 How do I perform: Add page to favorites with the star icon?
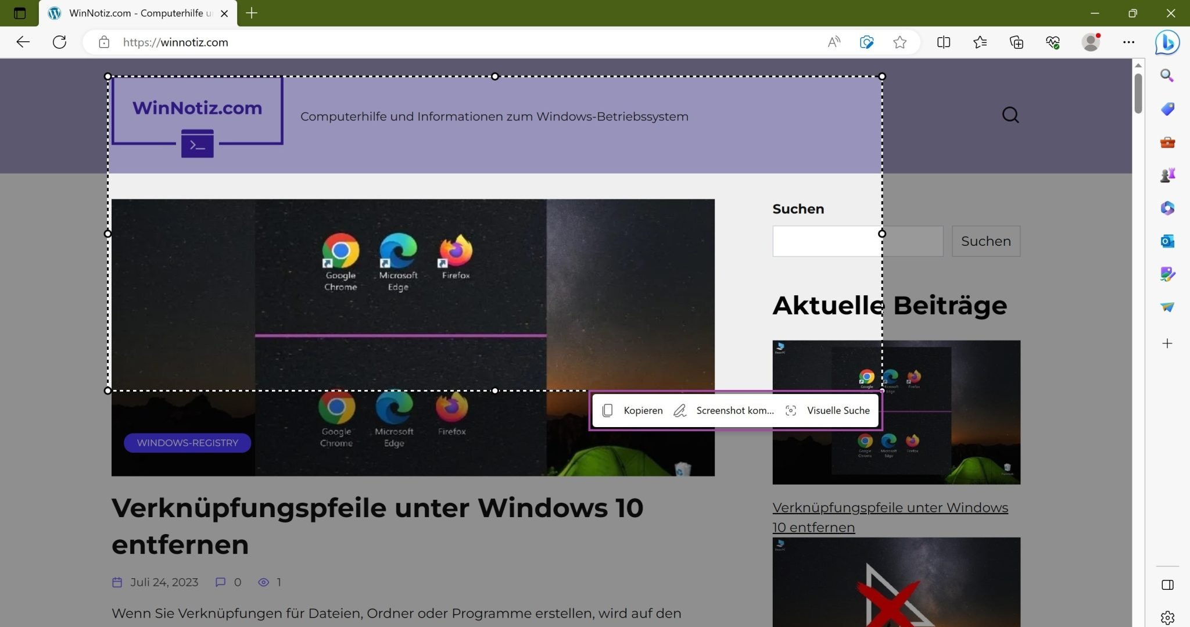(x=899, y=42)
